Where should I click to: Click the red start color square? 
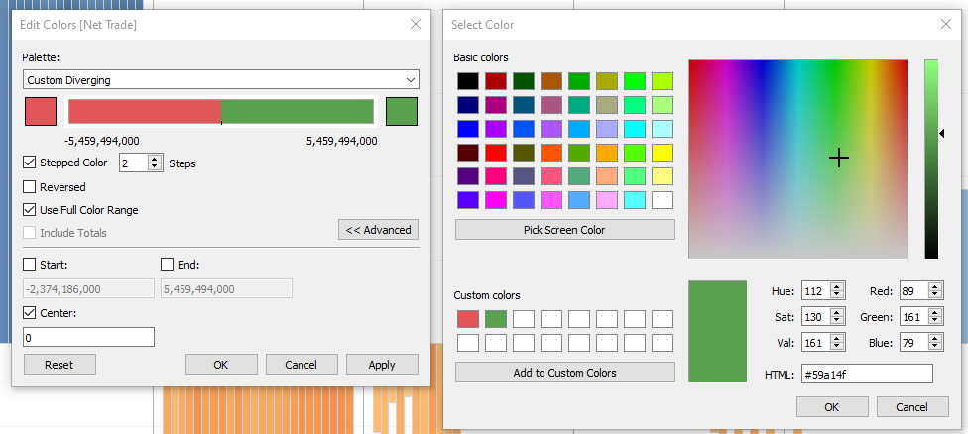click(41, 112)
